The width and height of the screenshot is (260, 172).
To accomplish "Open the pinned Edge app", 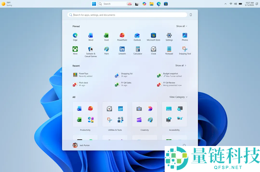I will [x=75, y=37].
